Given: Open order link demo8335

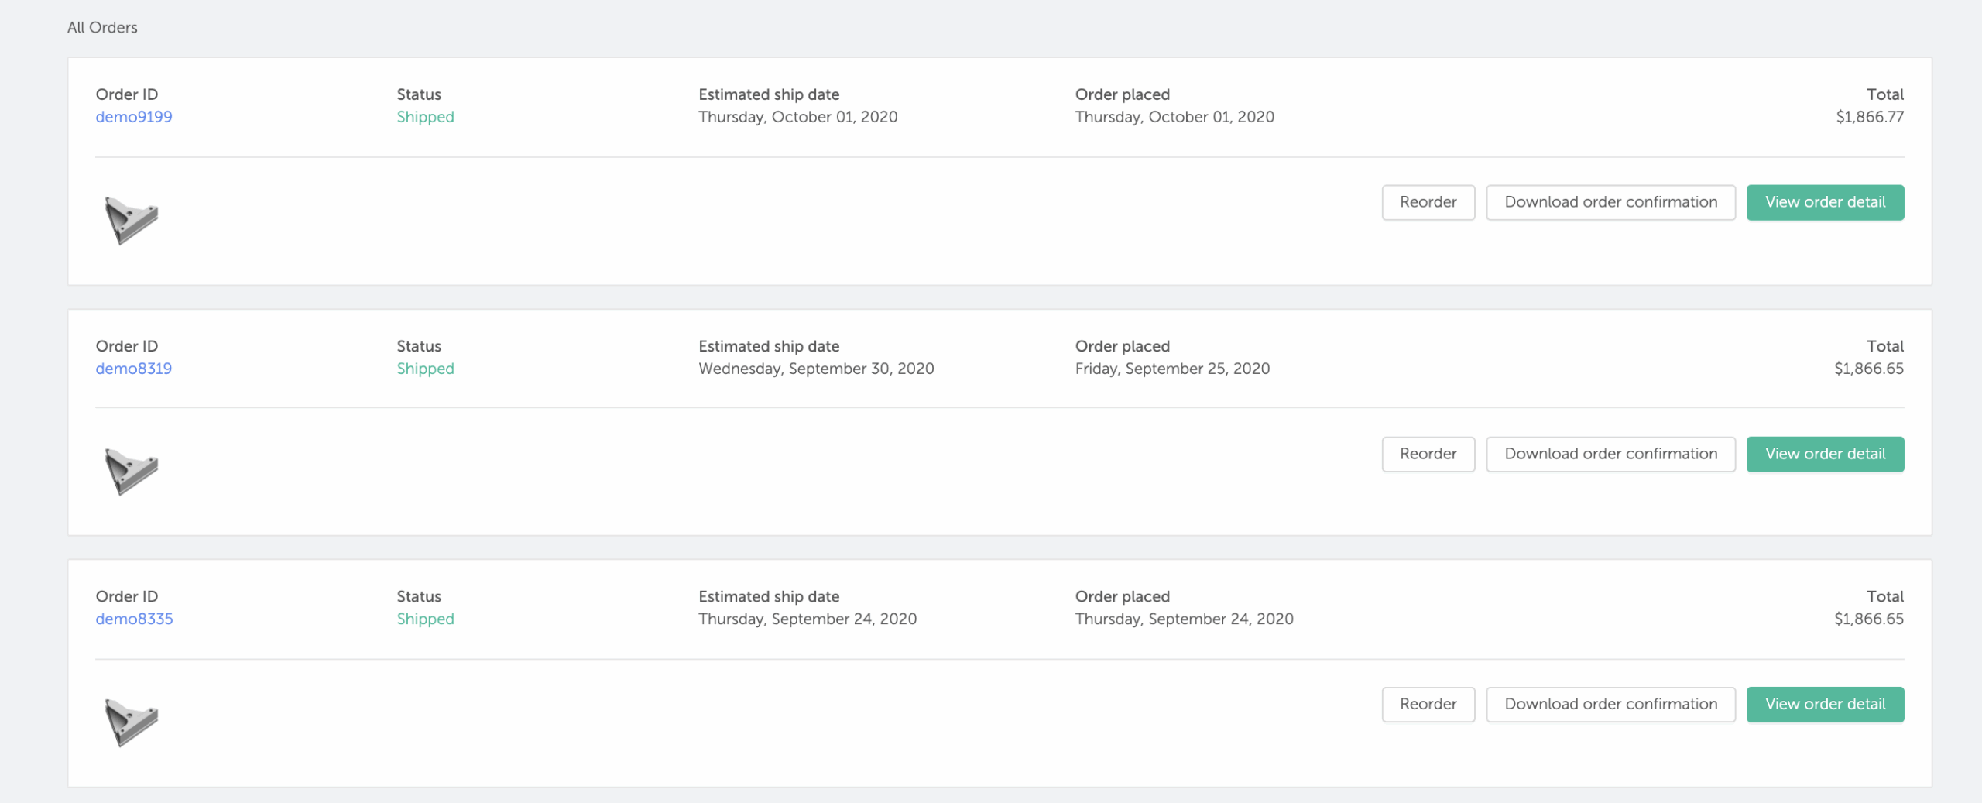Looking at the screenshot, I should point(134,619).
